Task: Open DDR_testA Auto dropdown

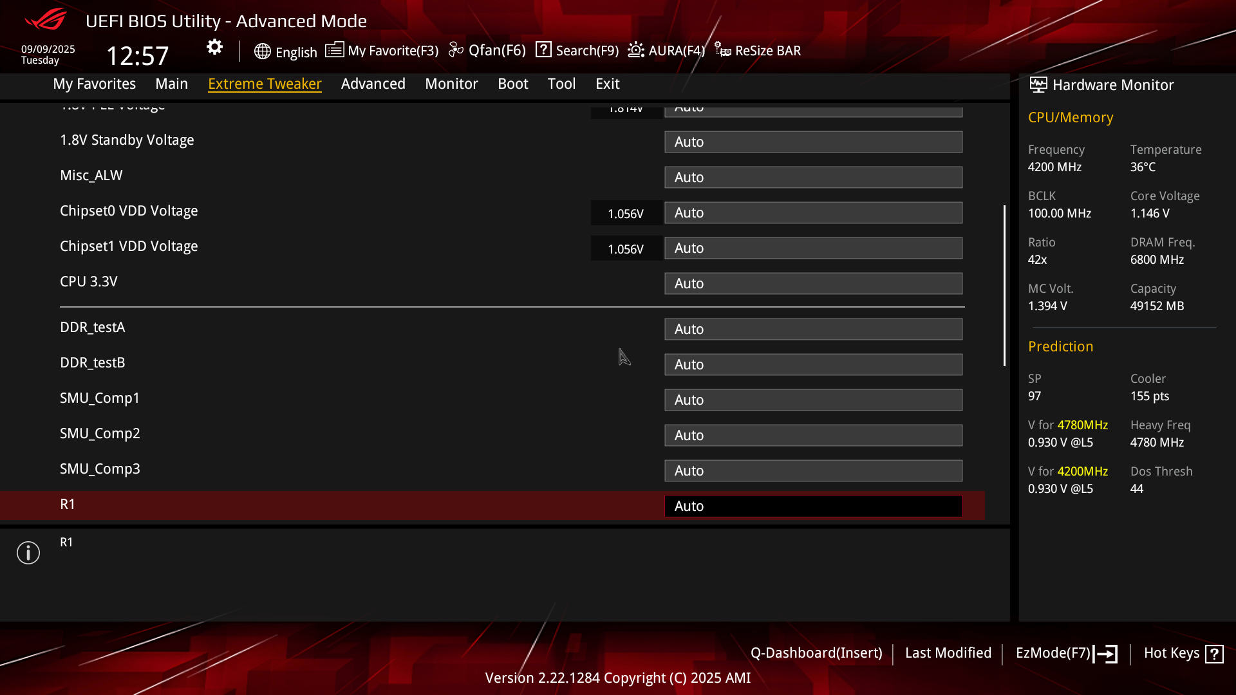Action: [813, 329]
